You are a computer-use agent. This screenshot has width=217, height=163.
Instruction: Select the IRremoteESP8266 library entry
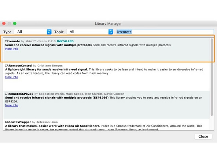pos(106,105)
